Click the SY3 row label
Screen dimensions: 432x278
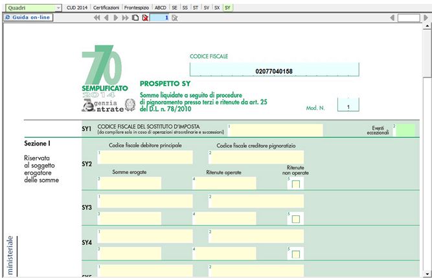(87, 208)
